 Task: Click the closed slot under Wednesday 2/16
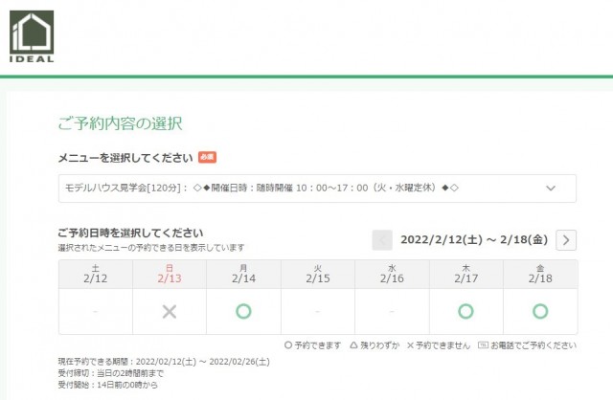(x=392, y=311)
